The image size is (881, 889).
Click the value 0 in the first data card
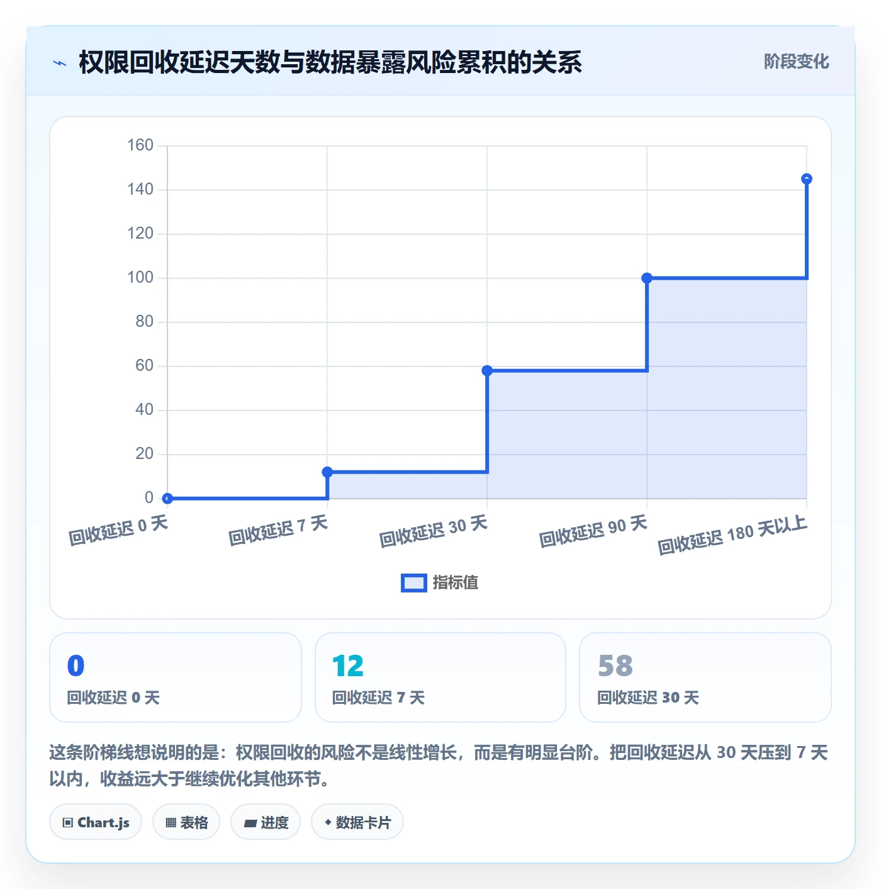(x=76, y=666)
